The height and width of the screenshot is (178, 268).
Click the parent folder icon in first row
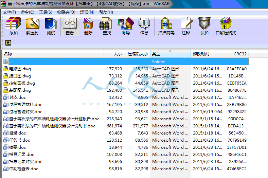point(5,61)
